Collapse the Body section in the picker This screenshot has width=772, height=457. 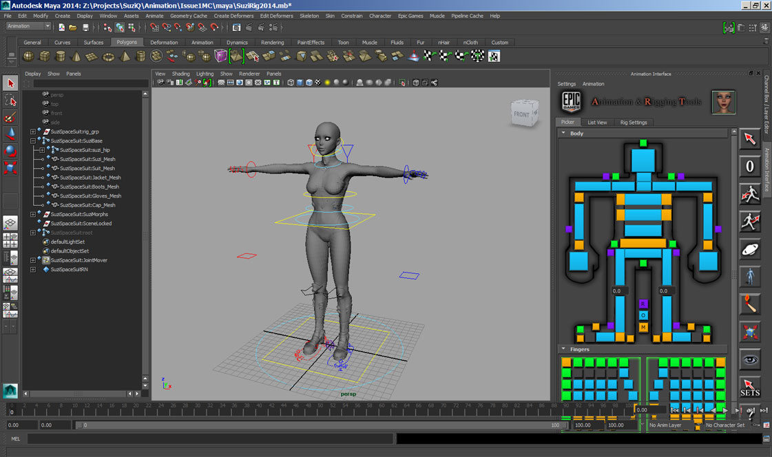tap(563, 133)
